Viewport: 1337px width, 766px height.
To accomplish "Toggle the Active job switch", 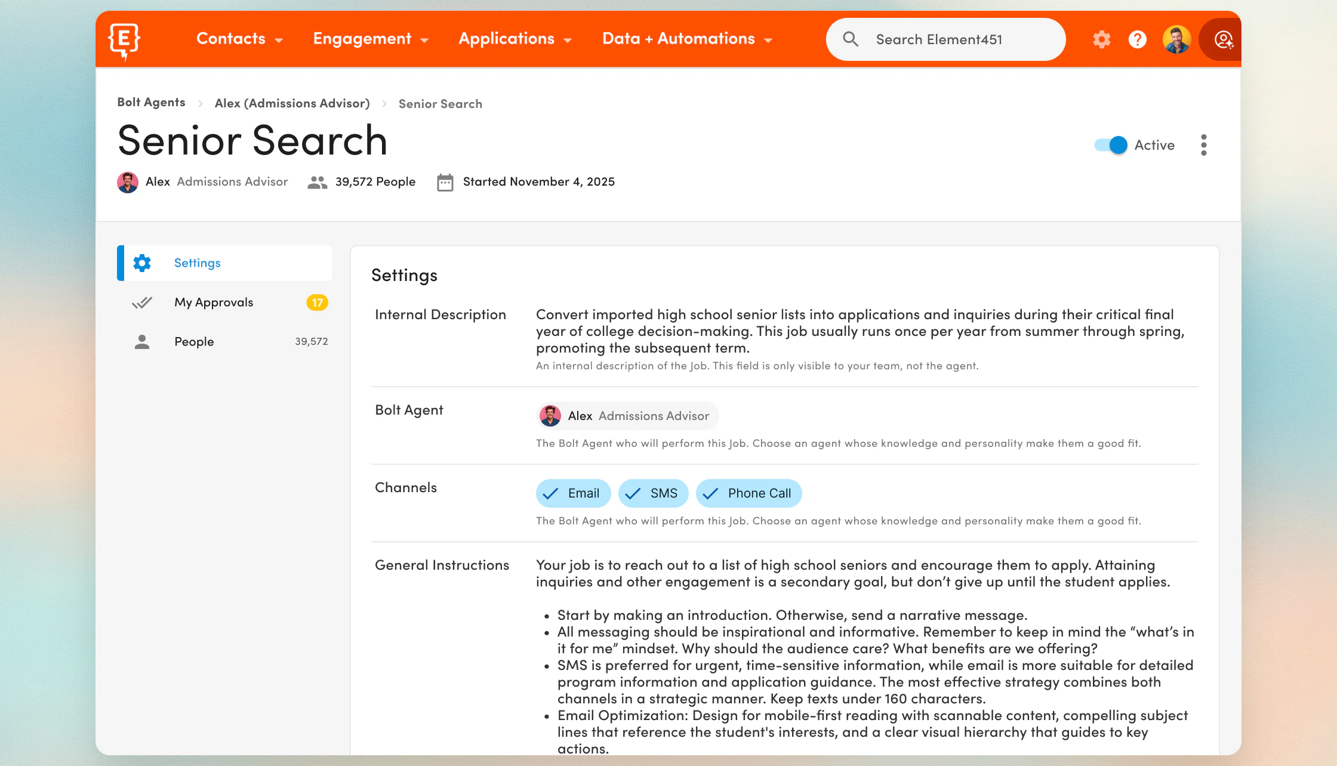I will [x=1111, y=145].
